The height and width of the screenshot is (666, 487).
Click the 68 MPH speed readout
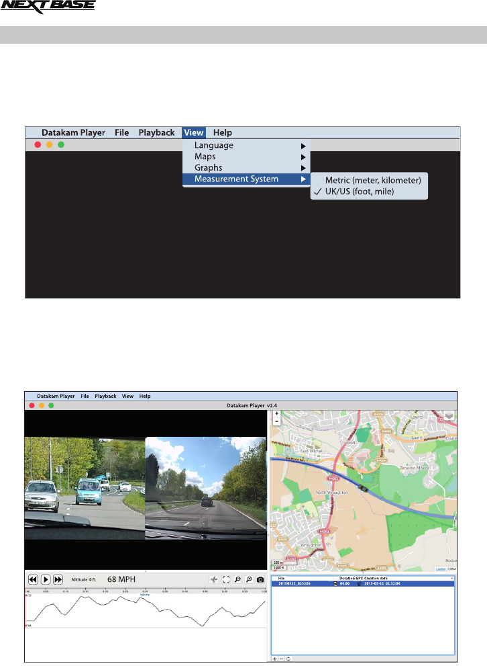[121, 579]
